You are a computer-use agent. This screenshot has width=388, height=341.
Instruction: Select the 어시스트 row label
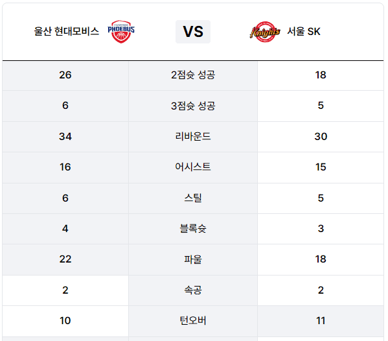[x=193, y=167]
